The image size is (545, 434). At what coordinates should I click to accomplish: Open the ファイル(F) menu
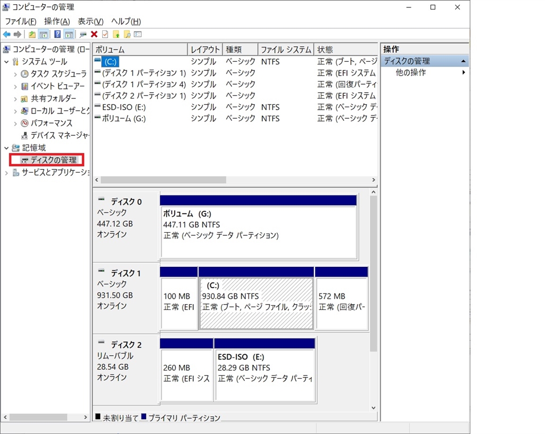coord(21,21)
